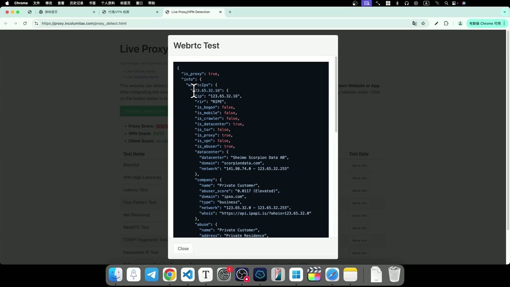Click the Customize Chrome pencil icon

pyautogui.click(x=436, y=23)
